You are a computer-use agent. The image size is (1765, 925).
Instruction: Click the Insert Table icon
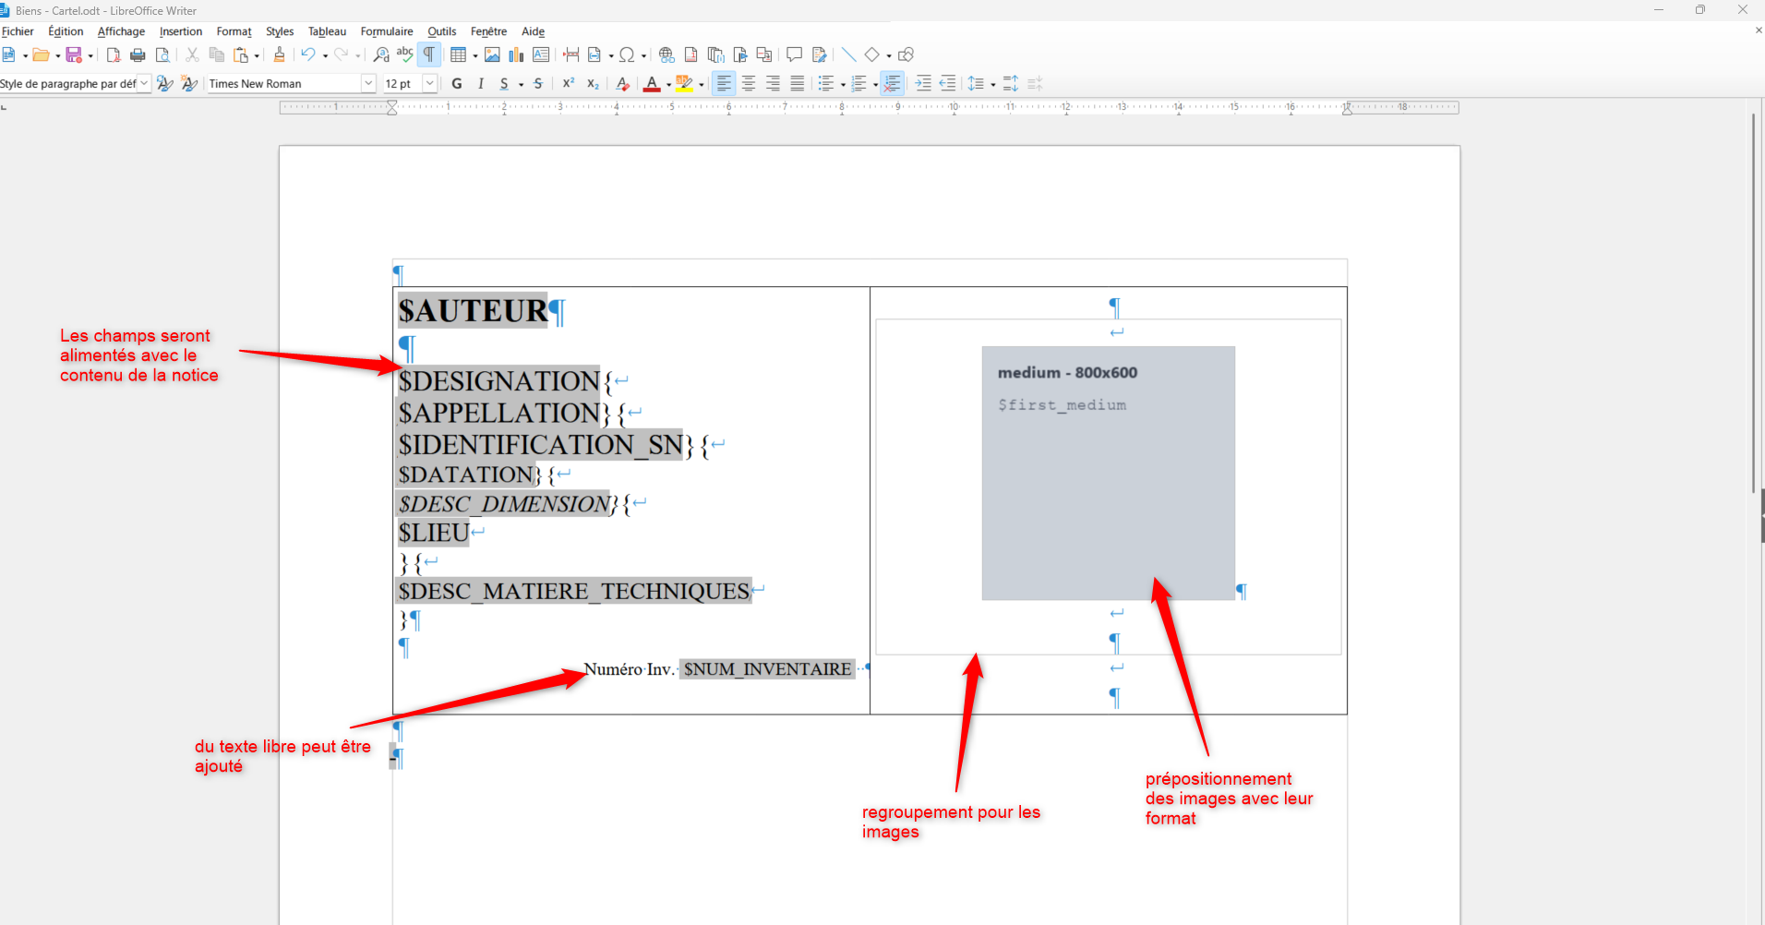click(x=458, y=54)
